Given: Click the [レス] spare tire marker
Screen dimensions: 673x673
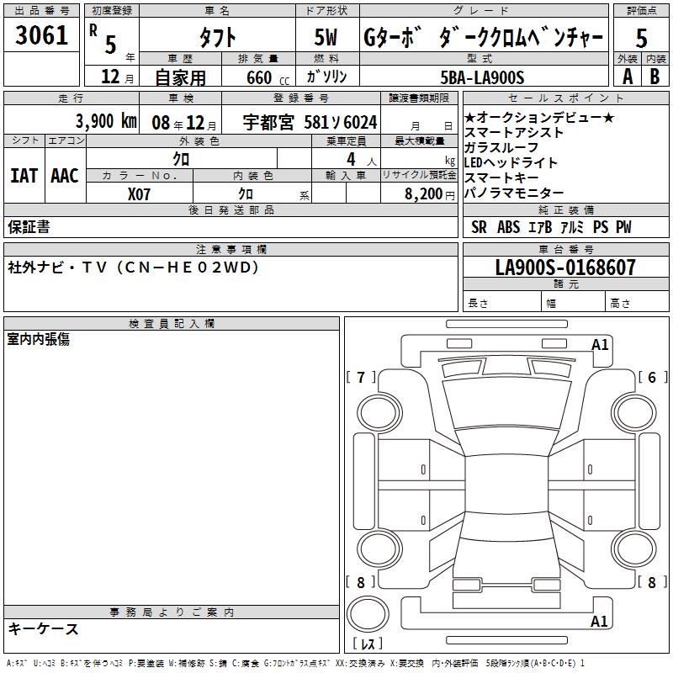Looking at the screenshot, I should point(368,645).
